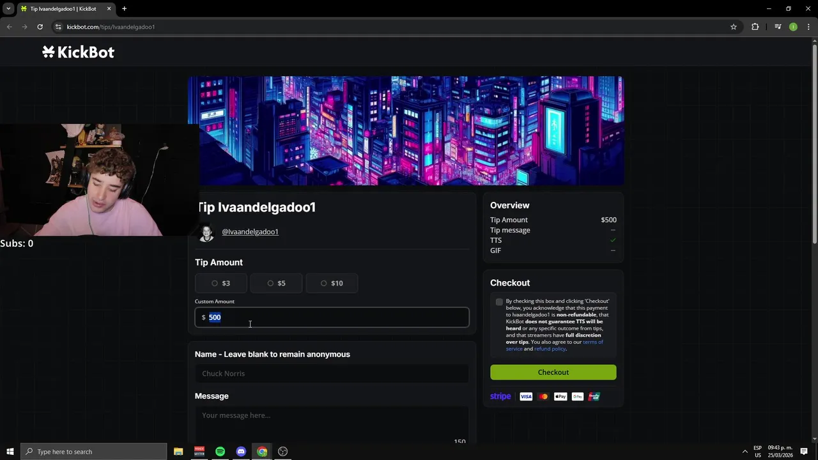Open the Chrome extensions puzzle icon
The width and height of the screenshot is (818, 460).
pos(755,27)
